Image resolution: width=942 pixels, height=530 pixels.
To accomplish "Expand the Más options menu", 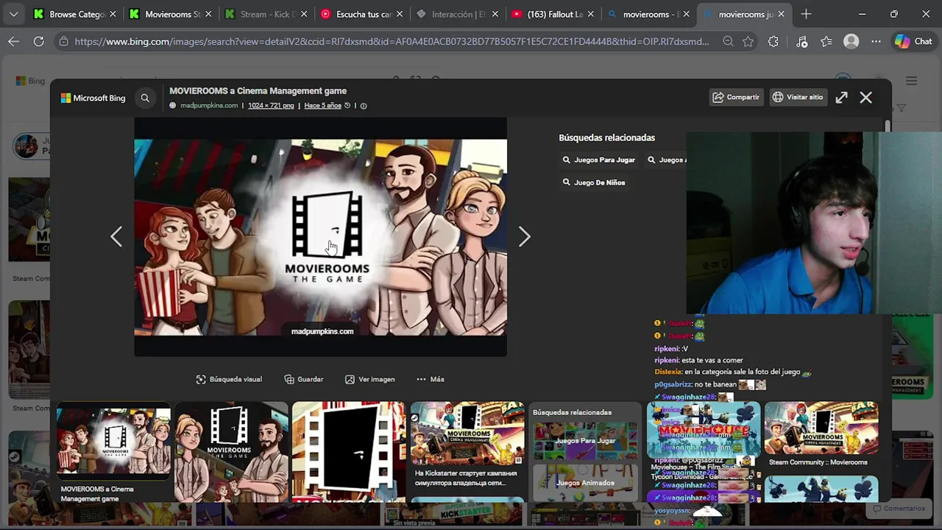I will click(x=431, y=379).
